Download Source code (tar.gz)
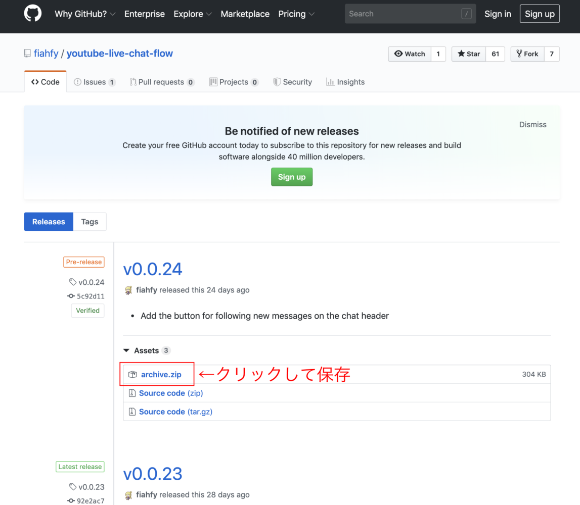580x505 pixels. [x=175, y=412]
